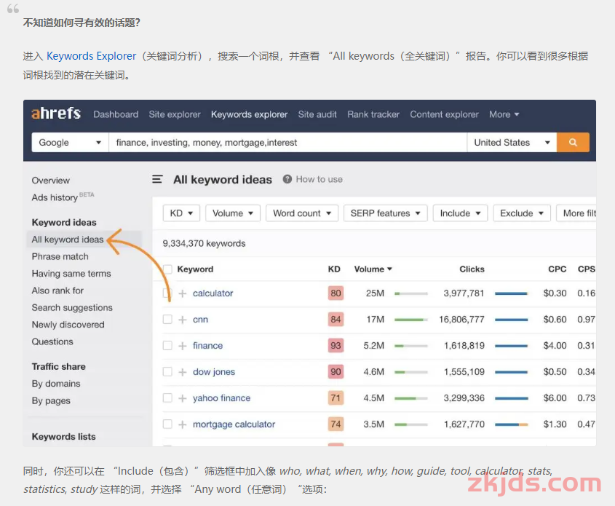
Task: Add dow jones keyword with plus icon
Action: pos(183,372)
